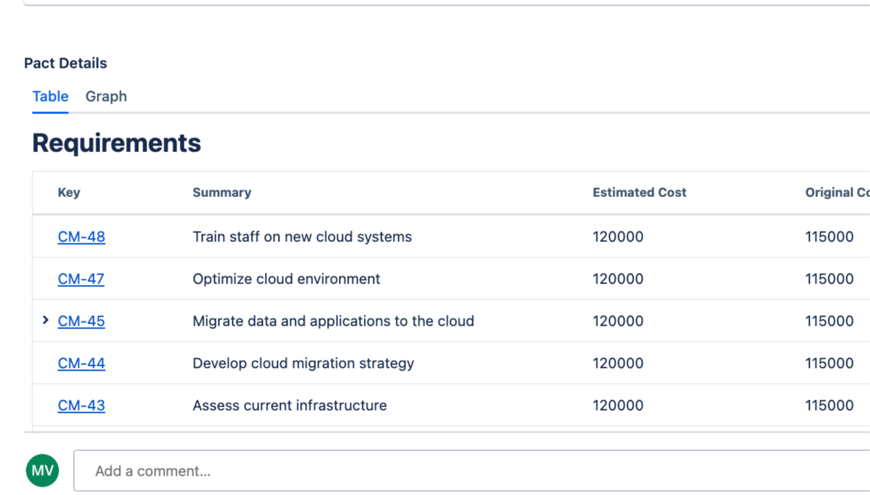The width and height of the screenshot is (870, 495).
Task: Click the 'Optimize cloud environment' summary cell
Action: click(286, 279)
